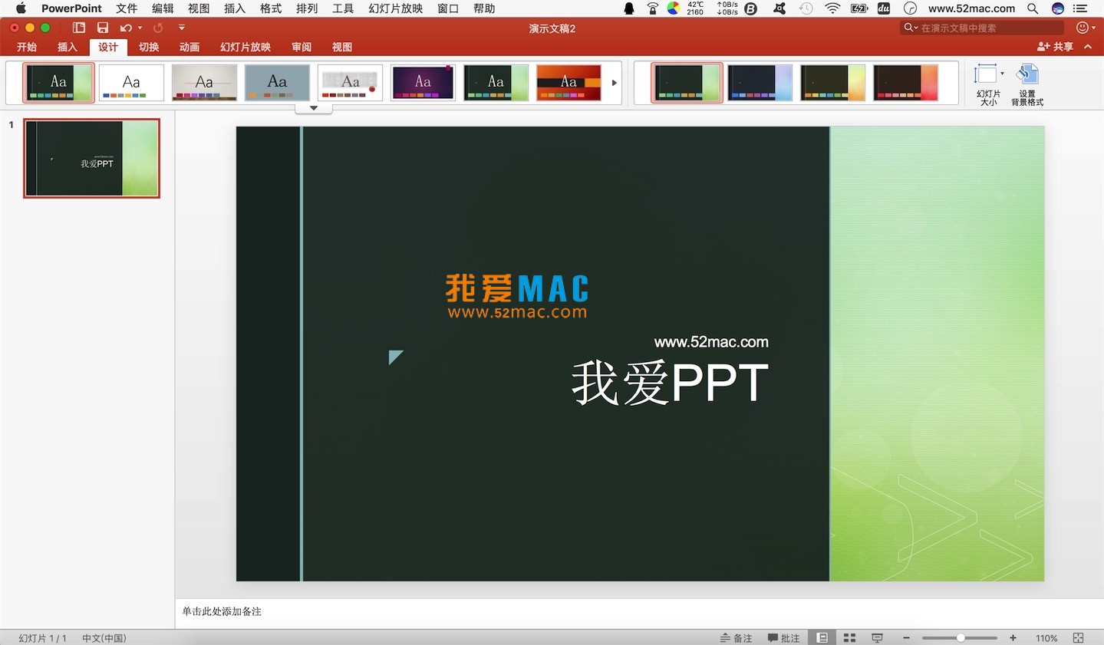
Task: Click the Time Machine icon in menu bar
Action: click(x=806, y=8)
